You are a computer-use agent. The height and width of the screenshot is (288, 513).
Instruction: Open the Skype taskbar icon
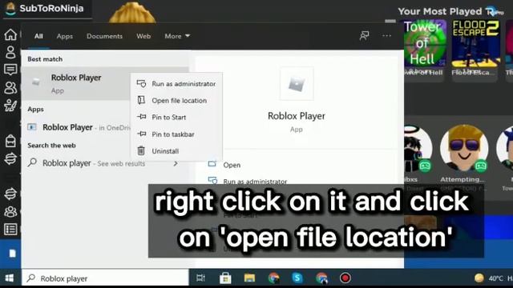297,278
